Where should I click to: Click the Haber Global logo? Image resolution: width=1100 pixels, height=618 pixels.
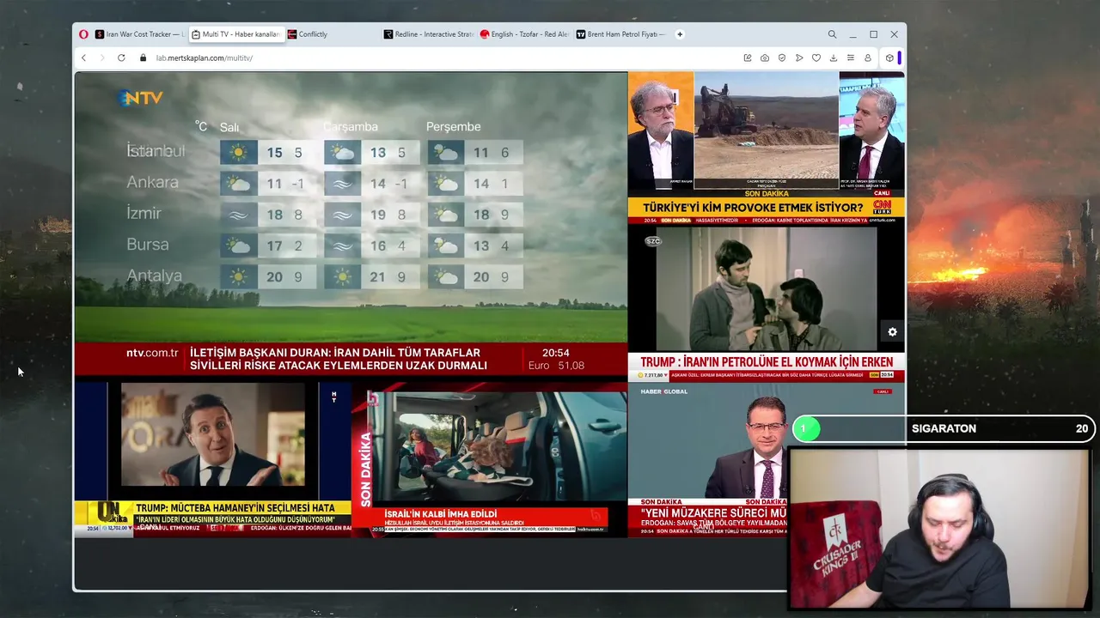[664, 391]
